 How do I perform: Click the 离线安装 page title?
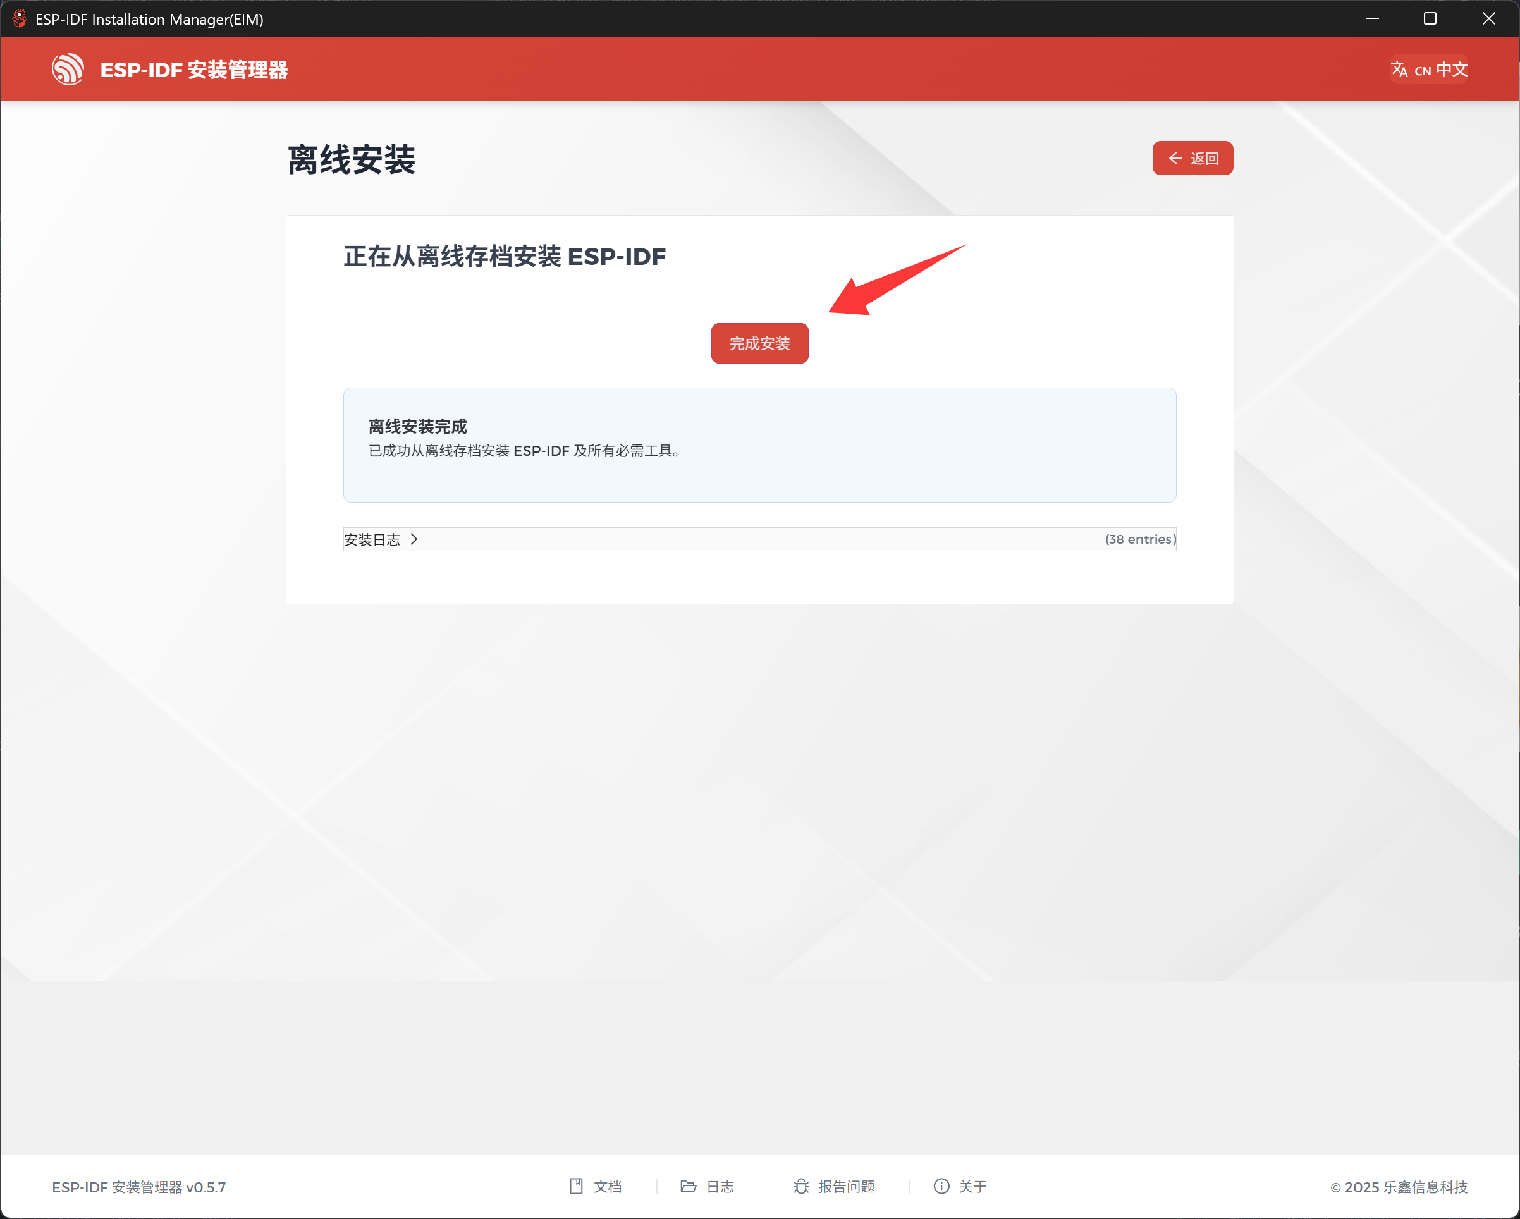[351, 159]
